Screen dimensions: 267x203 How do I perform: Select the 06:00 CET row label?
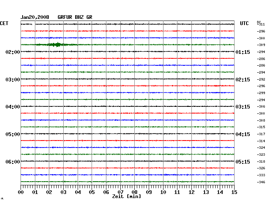[x=13, y=161]
